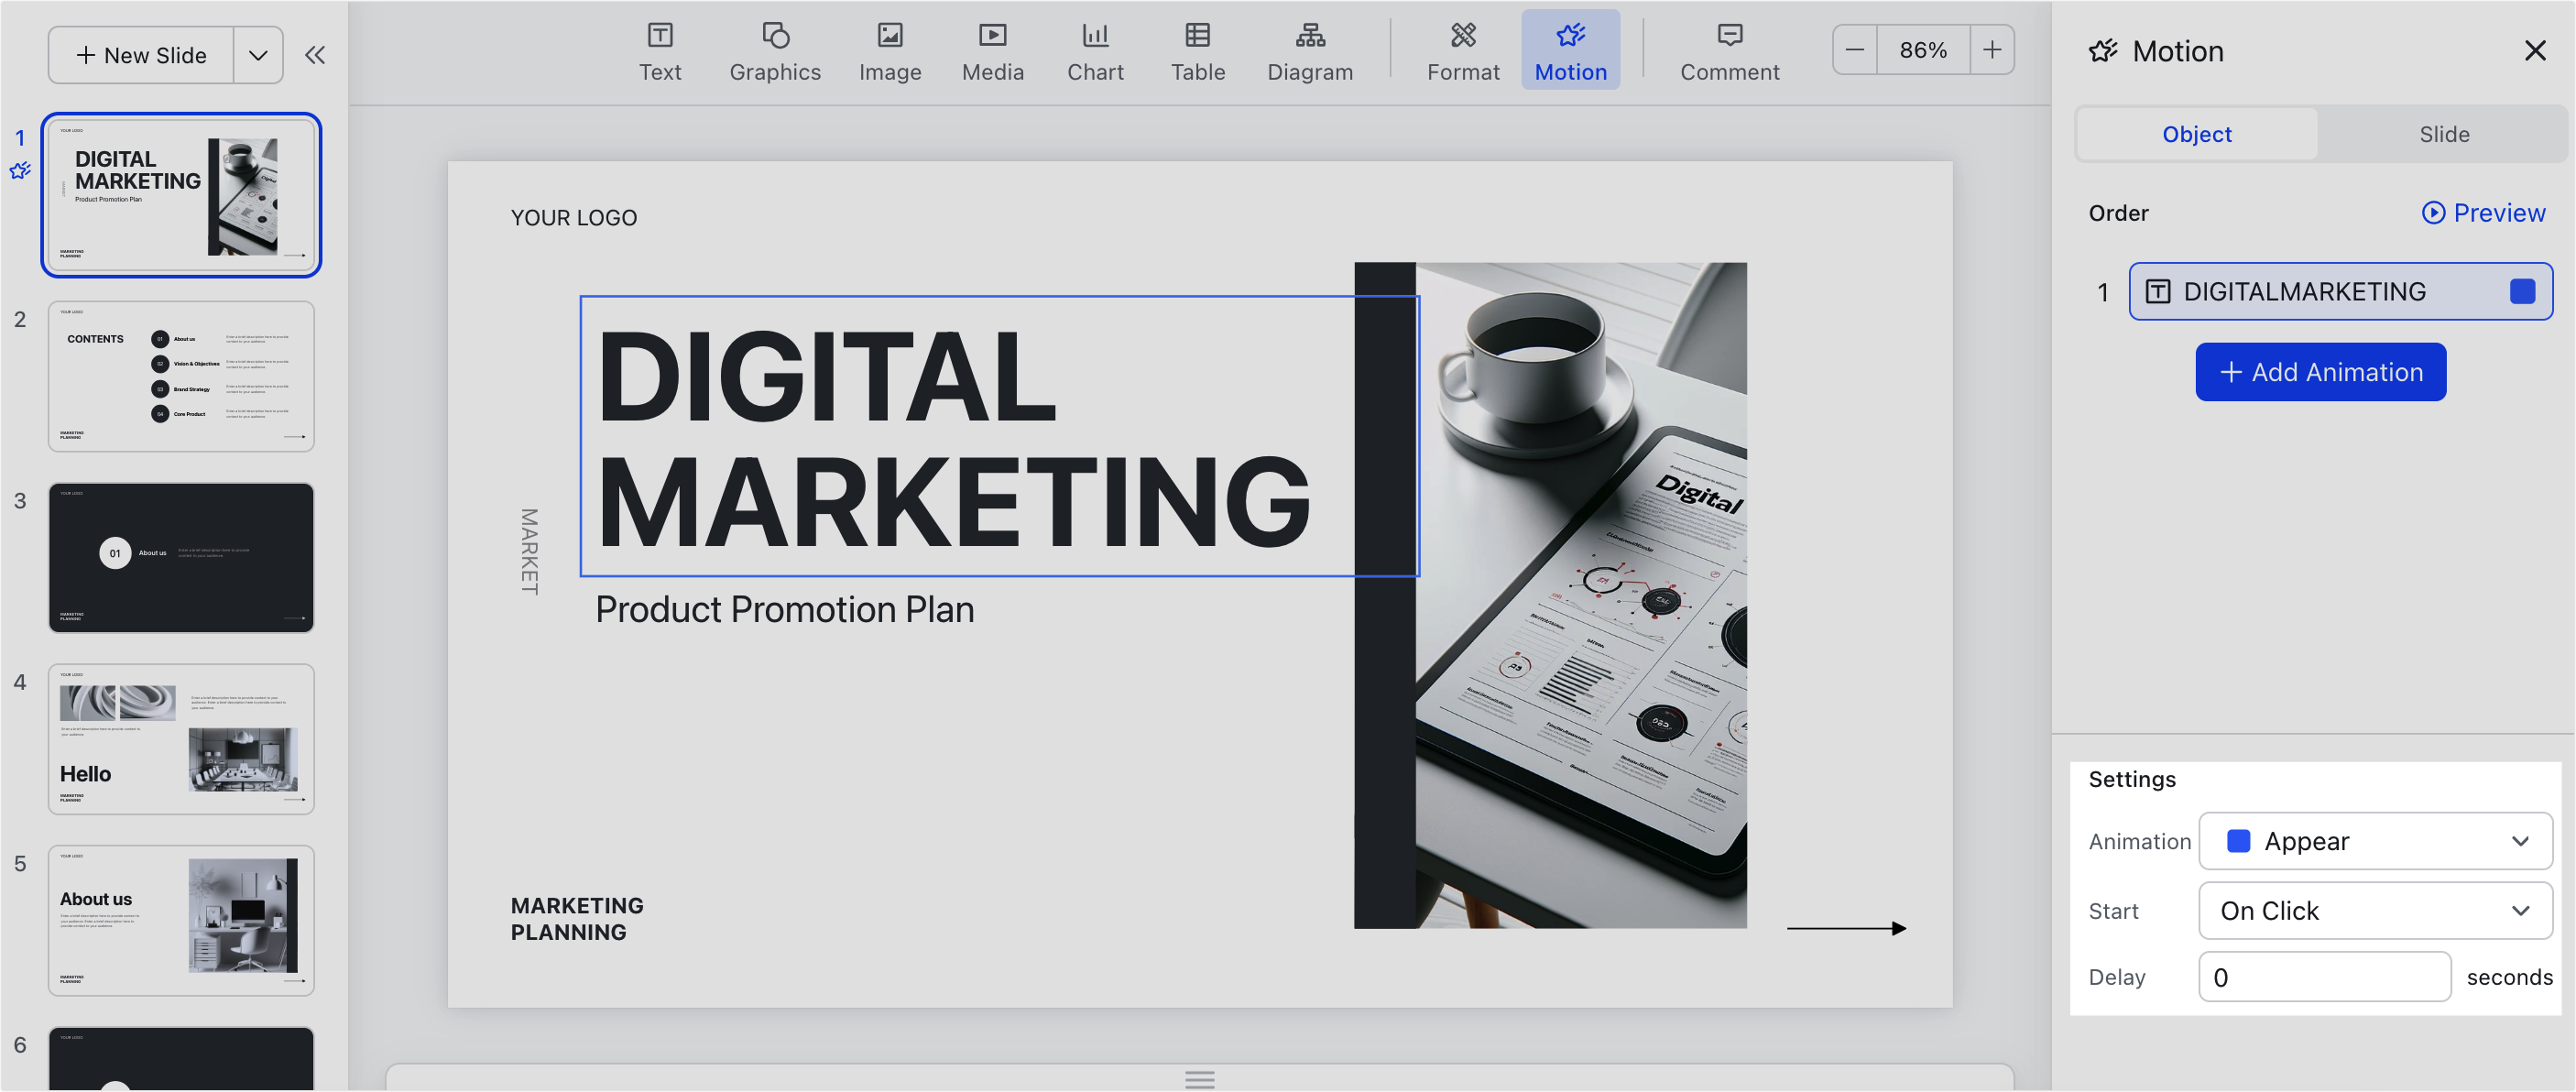This screenshot has width=2576, height=1092.
Task: Switch to the Slide tab in Motion panel
Action: point(2443,133)
